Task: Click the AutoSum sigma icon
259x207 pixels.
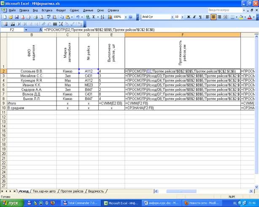Action: tap(93, 17)
